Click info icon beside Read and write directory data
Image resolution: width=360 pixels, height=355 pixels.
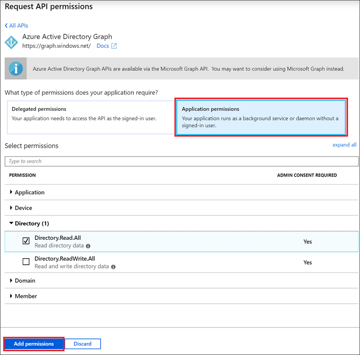(113, 267)
